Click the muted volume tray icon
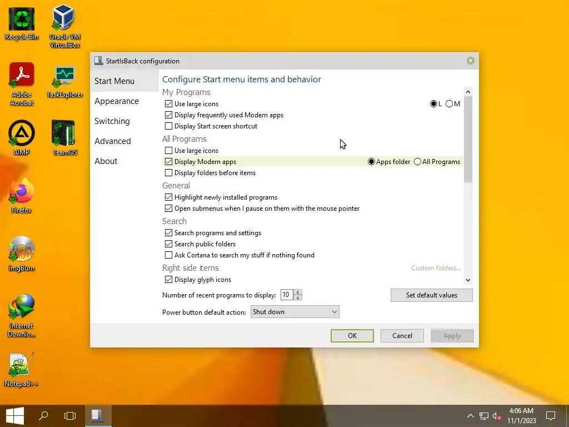The width and height of the screenshot is (569, 427). [497, 416]
